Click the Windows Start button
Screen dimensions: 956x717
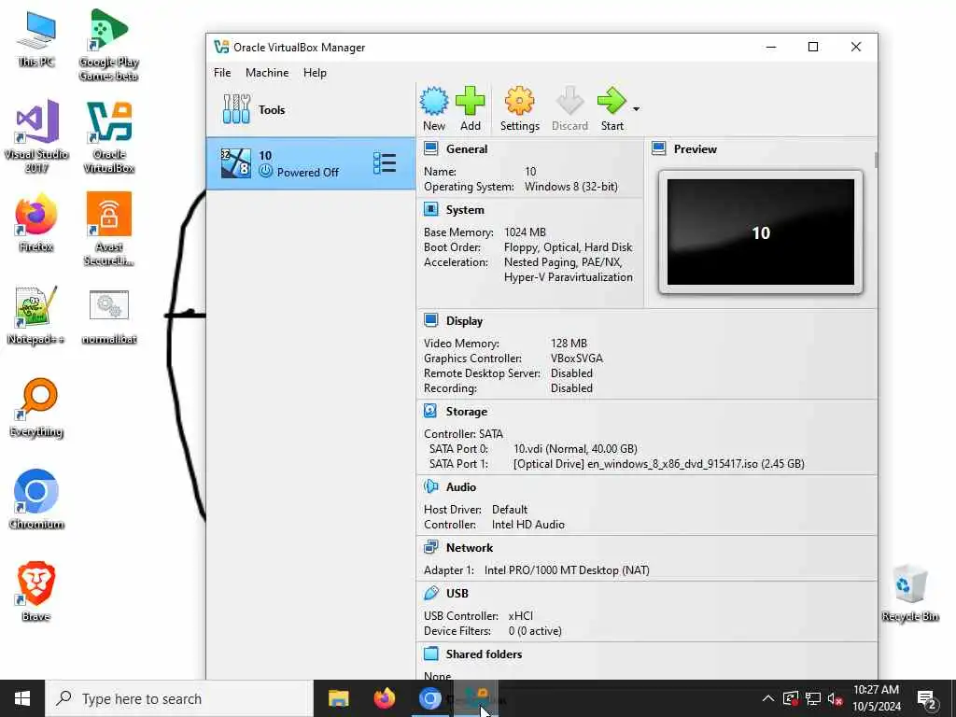pos(22,698)
